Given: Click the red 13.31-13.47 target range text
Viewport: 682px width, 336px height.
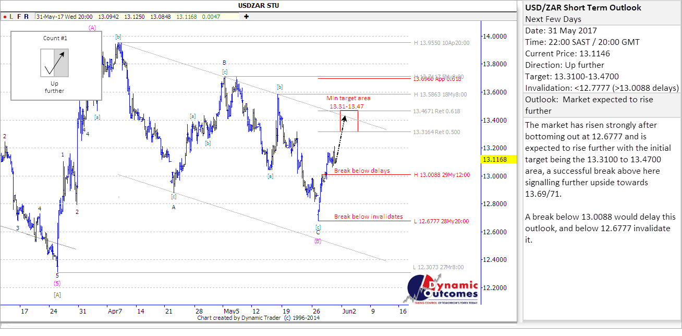Looking at the screenshot, I should pyautogui.click(x=346, y=106).
